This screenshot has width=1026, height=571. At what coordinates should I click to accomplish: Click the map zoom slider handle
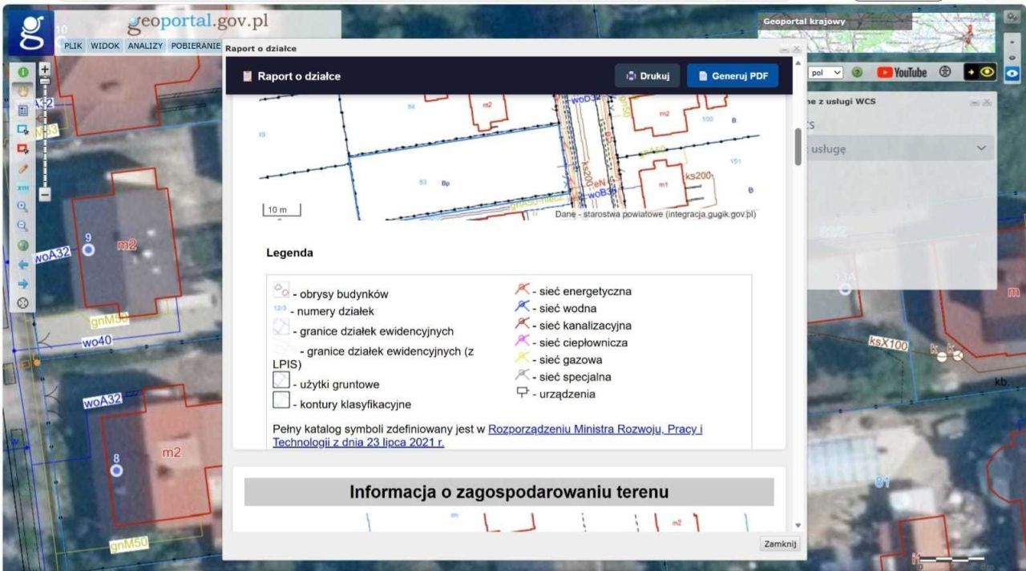pos(45,81)
